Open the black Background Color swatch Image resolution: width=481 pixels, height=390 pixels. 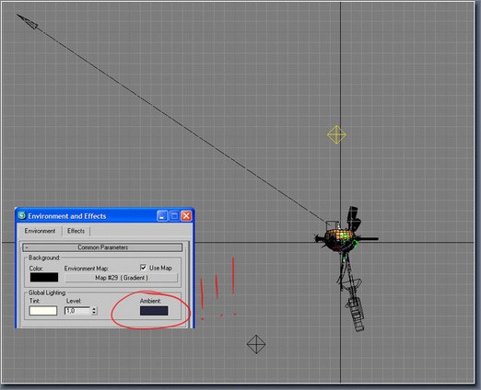point(44,277)
